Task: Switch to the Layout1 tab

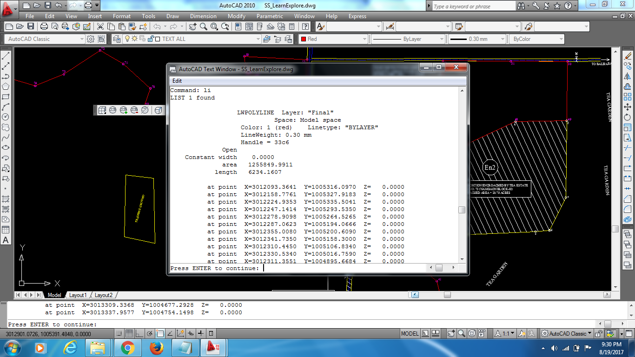Action: 78,295
